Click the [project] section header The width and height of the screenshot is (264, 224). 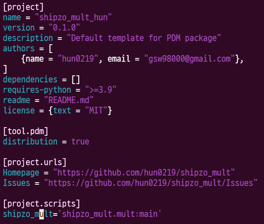[24, 7]
